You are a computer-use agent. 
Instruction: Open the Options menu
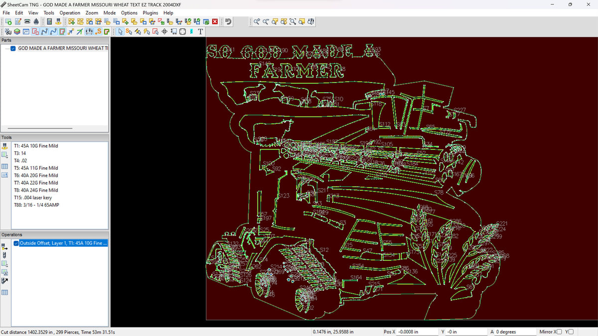[x=129, y=12]
